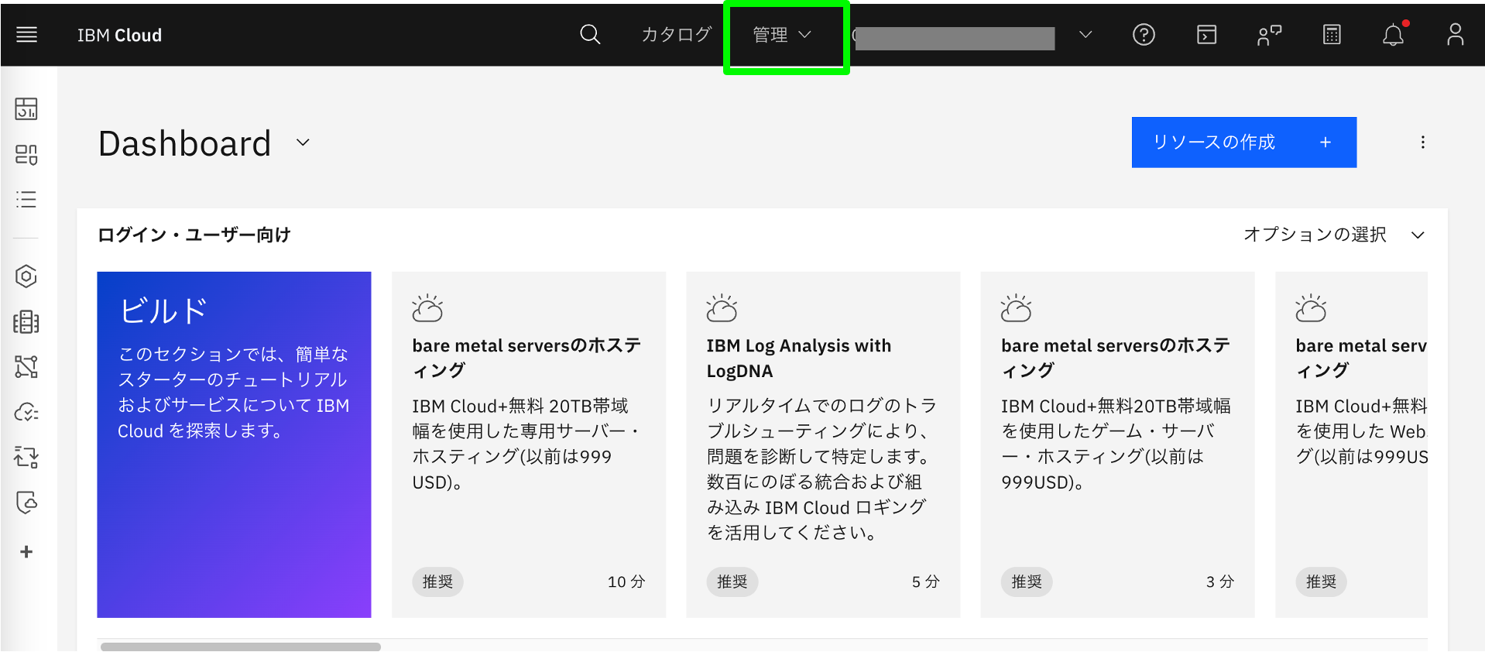Click the bulleted list icon in sidebar
Screen dimensions: 1485x652
tap(26, 199)
